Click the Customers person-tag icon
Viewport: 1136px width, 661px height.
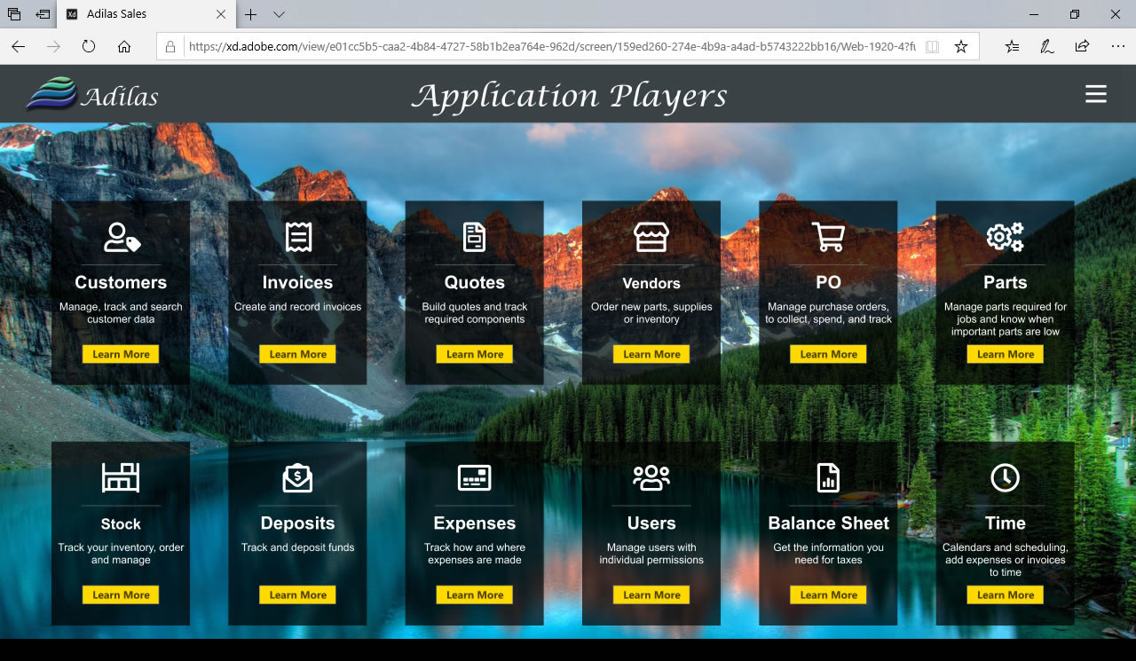121,238
